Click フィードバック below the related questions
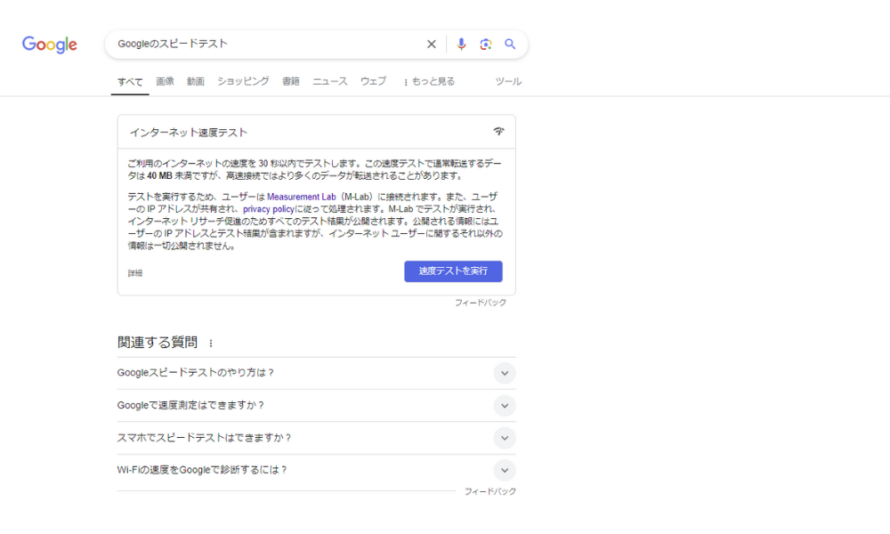The height and width of the screenshot is (534, 890). point(490,492)
